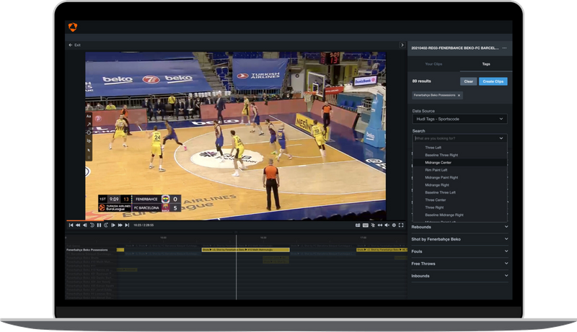Viewport: 577px width, 332px height.
Task: Skip to the end of the video
Action: pos(127,225)
